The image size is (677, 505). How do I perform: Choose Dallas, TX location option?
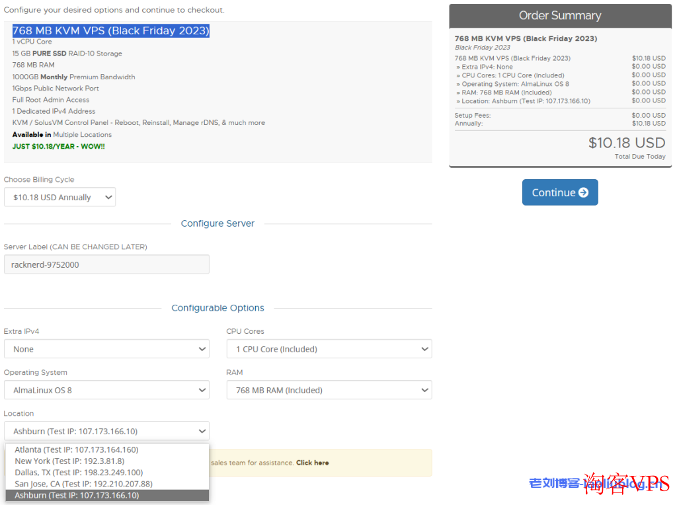click(x=107, y=472)
